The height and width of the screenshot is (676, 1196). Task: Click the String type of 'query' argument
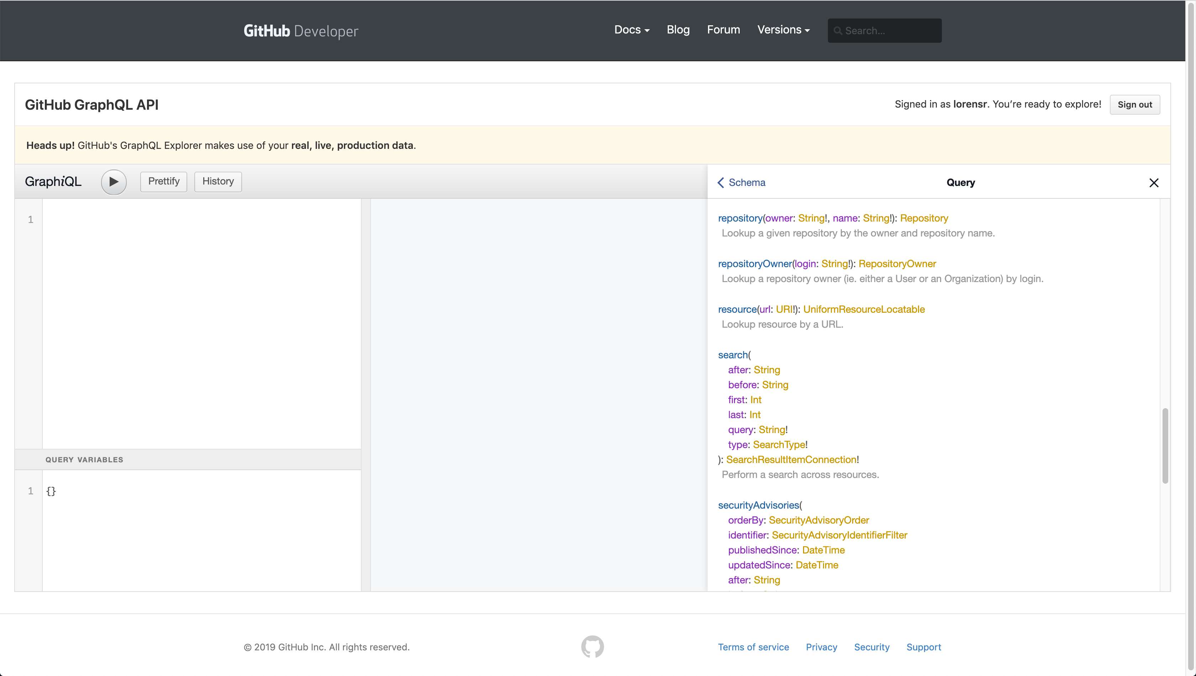tap(772, 430)
